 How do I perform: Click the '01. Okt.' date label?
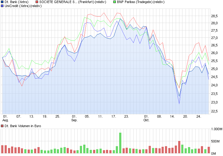[147, 118]
